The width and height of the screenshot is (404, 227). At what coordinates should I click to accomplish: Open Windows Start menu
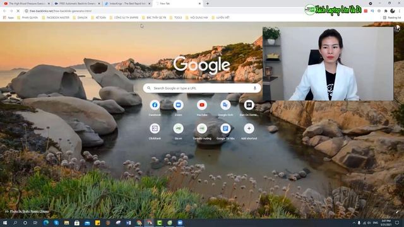5,223
